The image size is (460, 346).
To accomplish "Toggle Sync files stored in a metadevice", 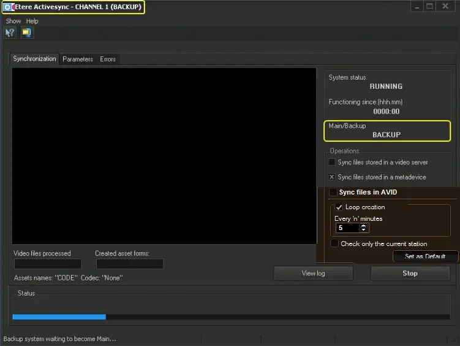I will tap(332, 177).
